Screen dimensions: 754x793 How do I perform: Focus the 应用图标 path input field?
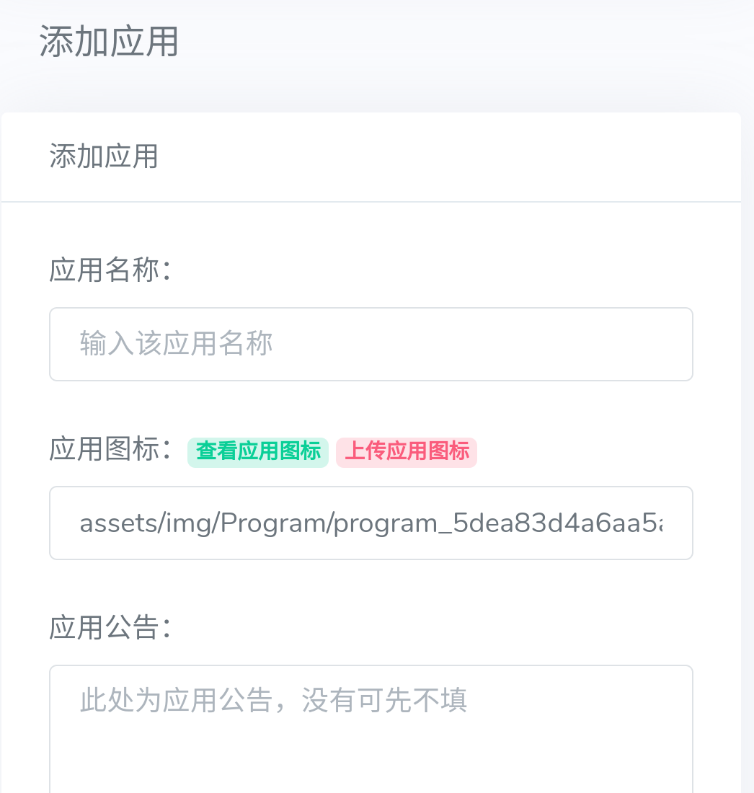coord(371,523)
